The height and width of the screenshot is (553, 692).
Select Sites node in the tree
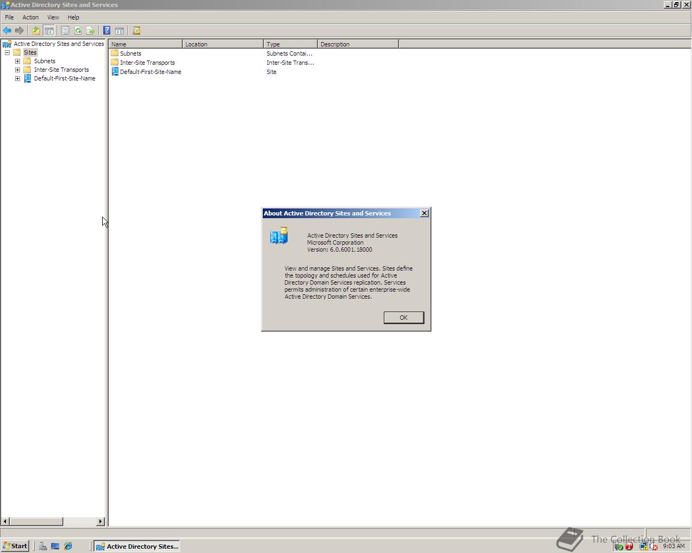tap(30, 52)
